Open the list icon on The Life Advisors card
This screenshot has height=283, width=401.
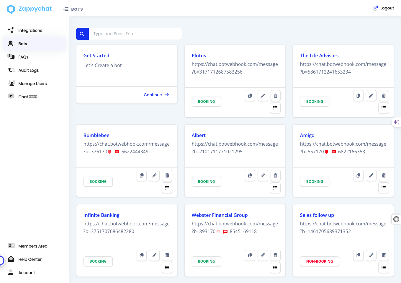[x=384, y=108]
